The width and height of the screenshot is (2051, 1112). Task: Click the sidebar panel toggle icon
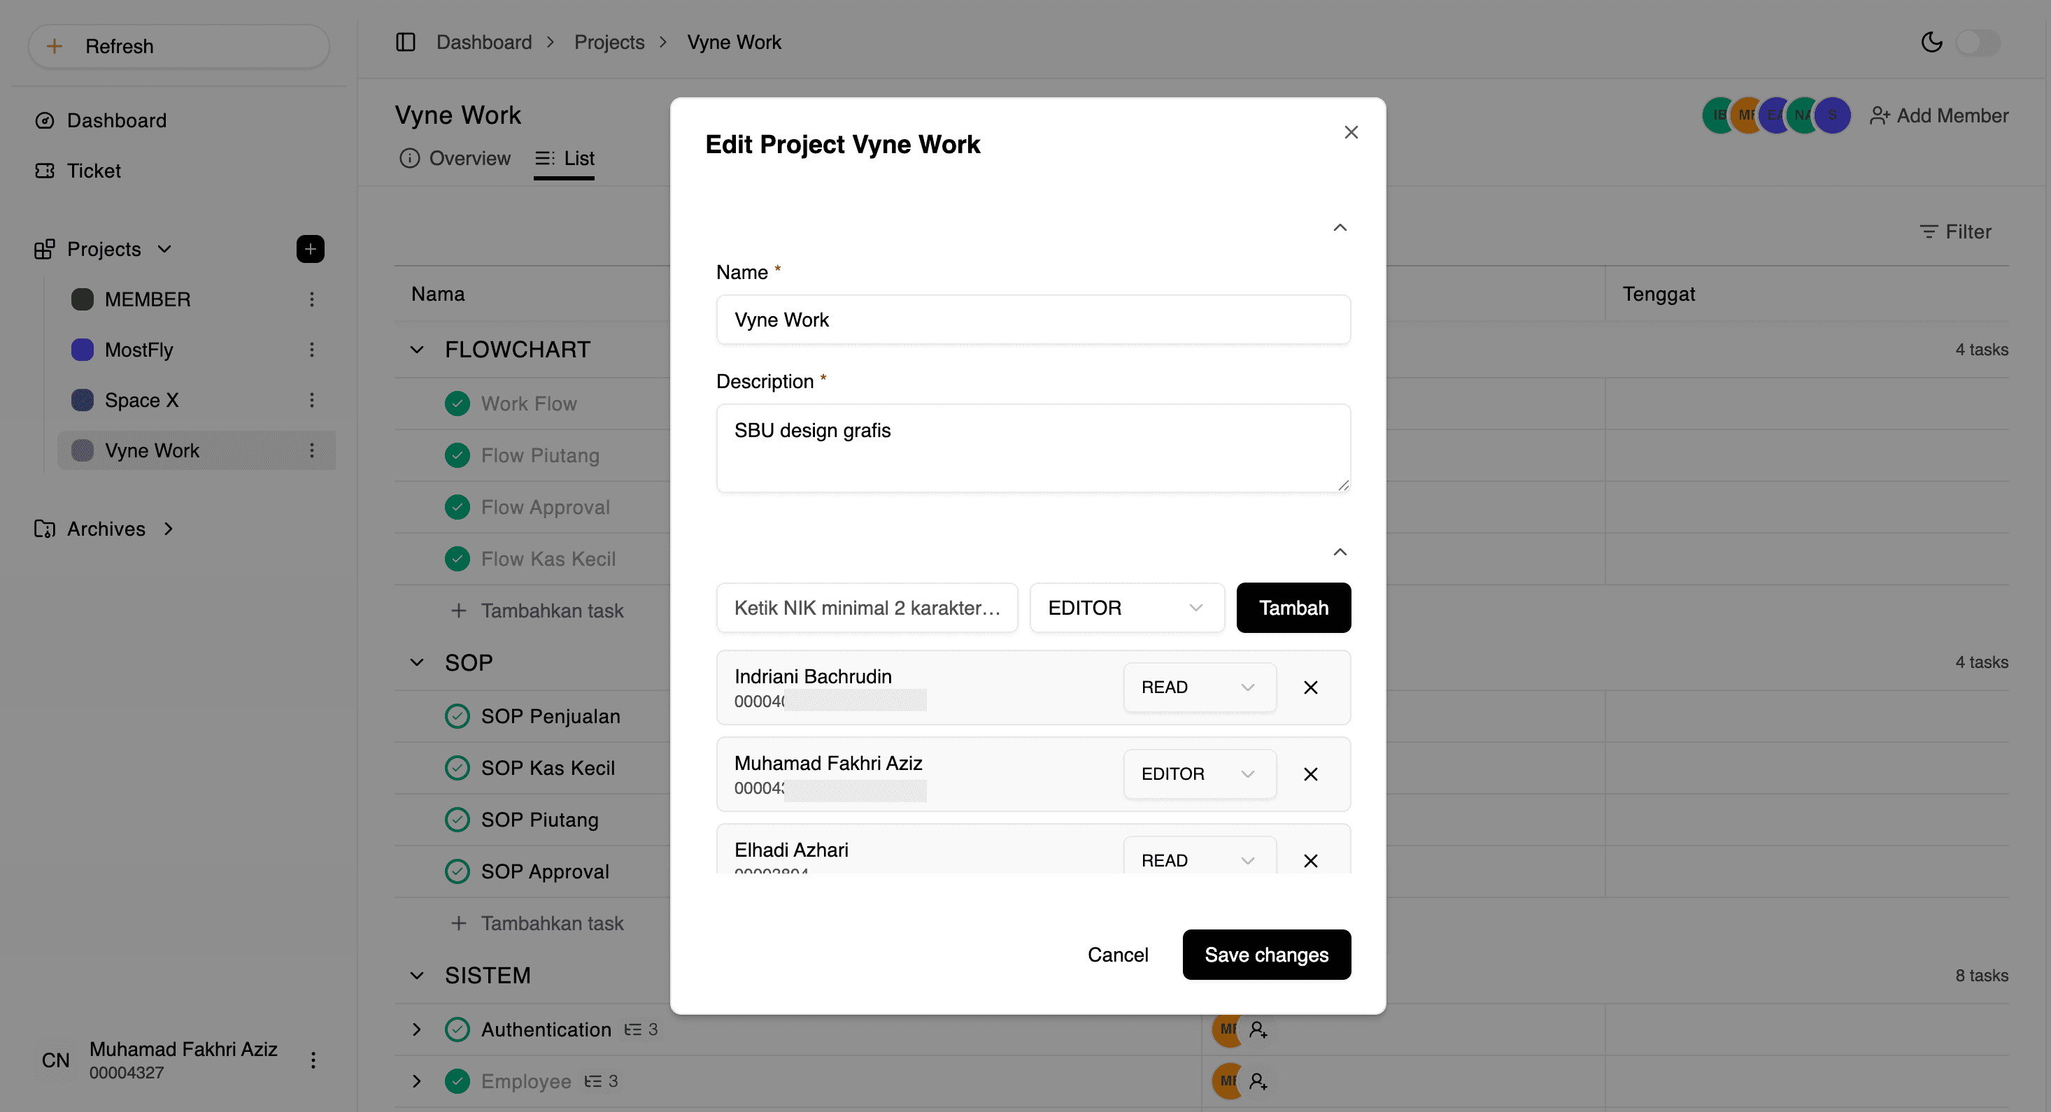pos(405,42)
